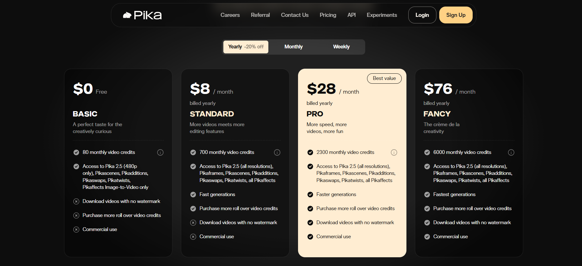The height and width of the screenshot is (266, 582).
Task: Open info icon for 80 monthly video credits
Action: pos(160,152)
